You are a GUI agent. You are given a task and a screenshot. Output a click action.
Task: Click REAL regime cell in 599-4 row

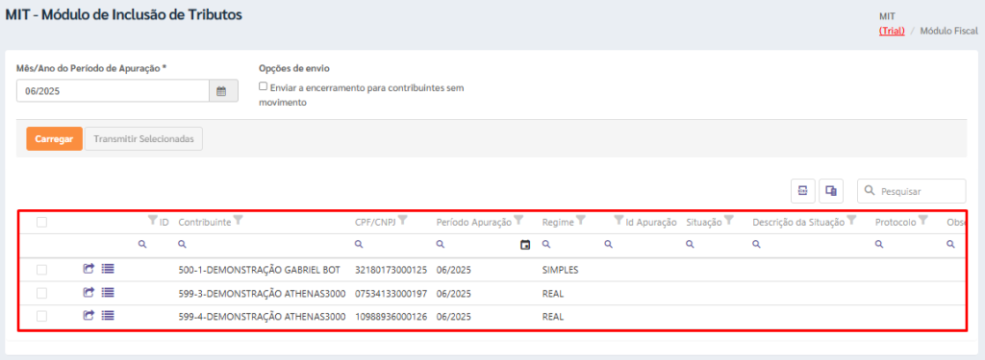(553, 317)
